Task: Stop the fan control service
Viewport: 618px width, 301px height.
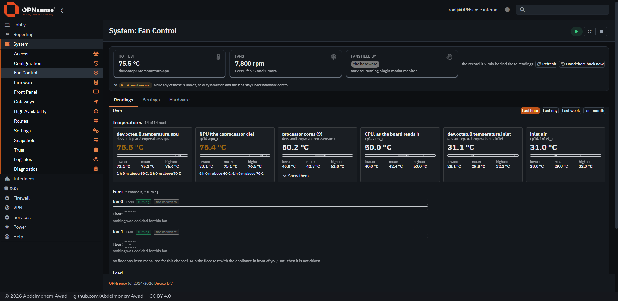Action: pyautogui.click(x=601, y=32)
